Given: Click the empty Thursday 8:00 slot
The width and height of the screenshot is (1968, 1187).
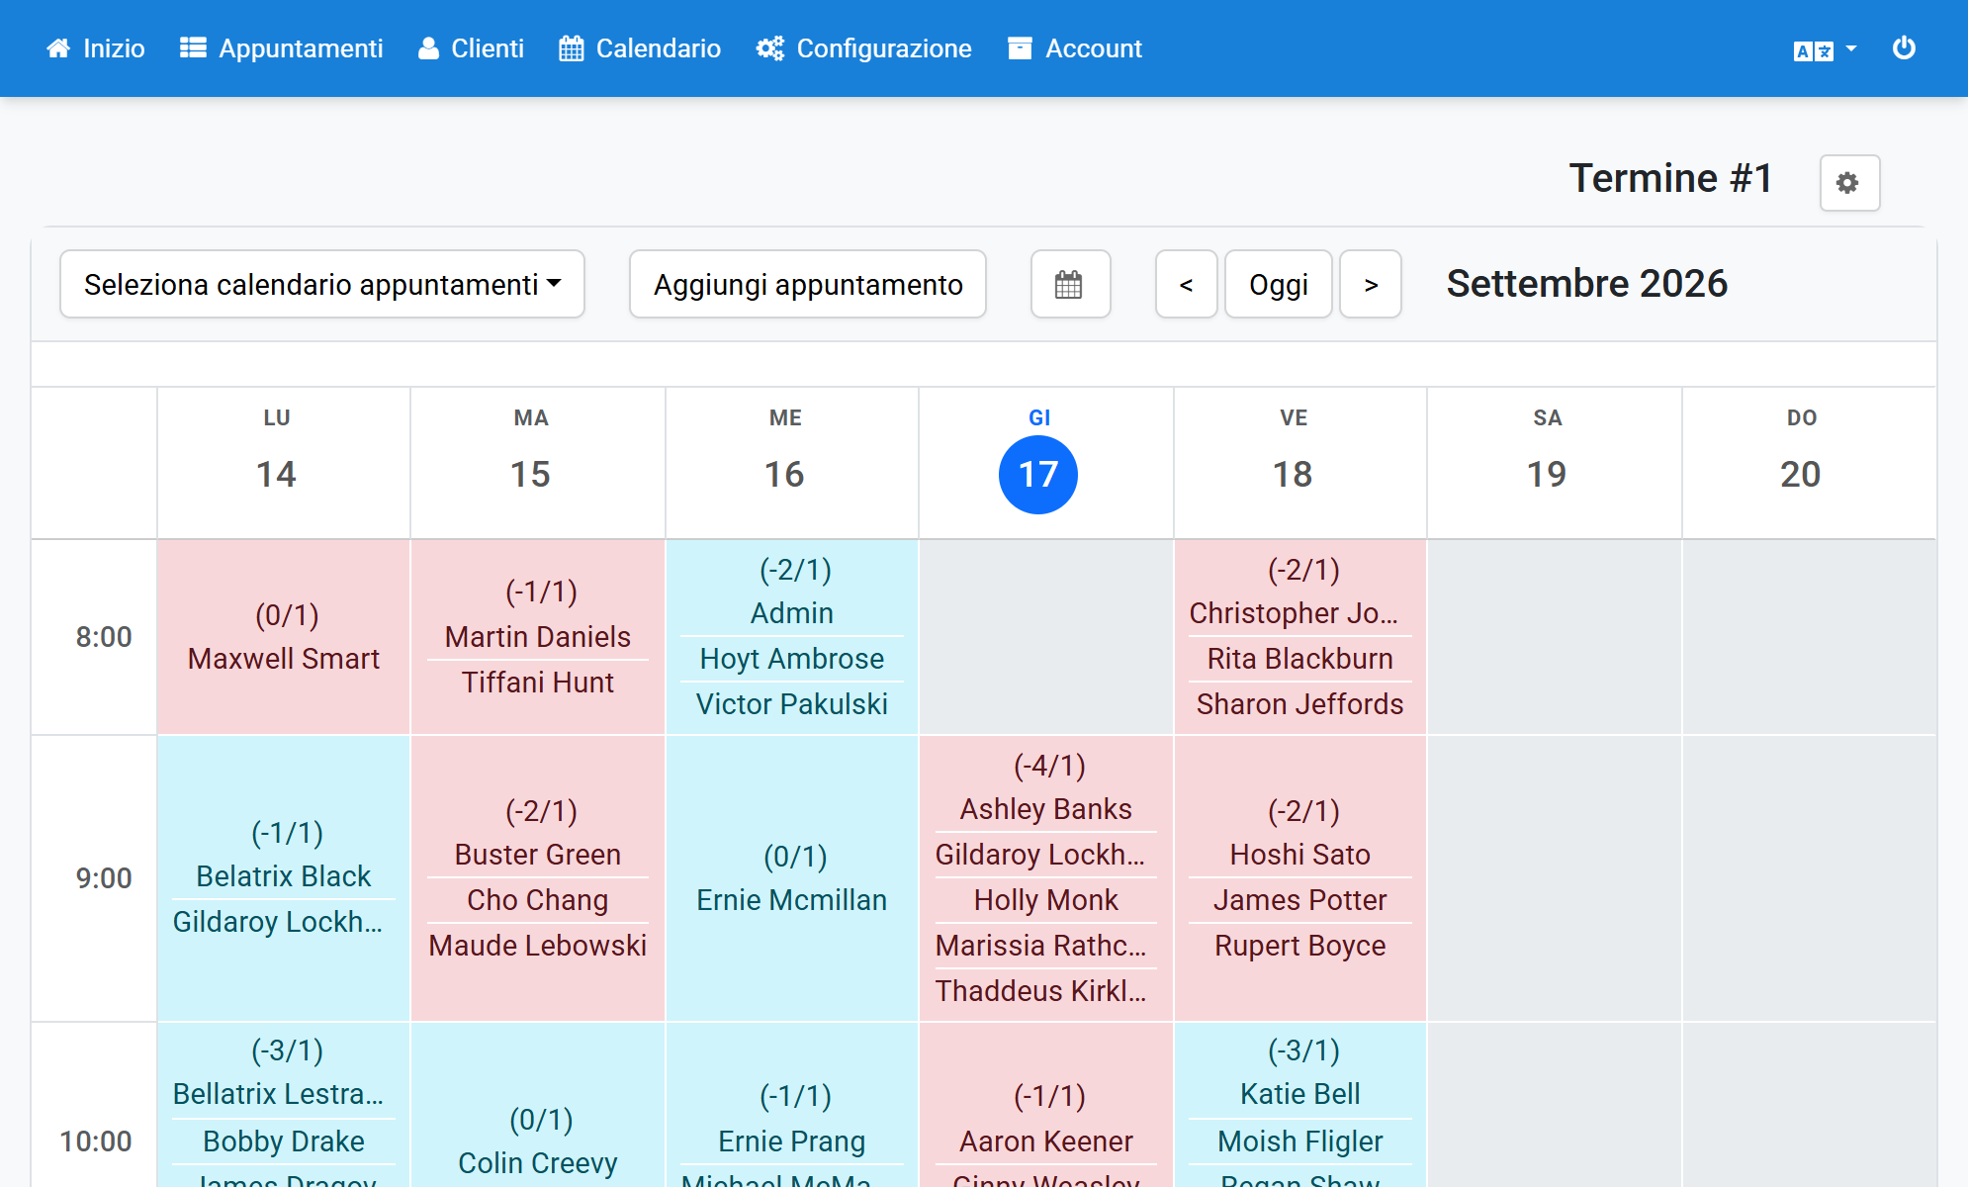Looking at the screenshot, I should click(x=1046, y=637).
